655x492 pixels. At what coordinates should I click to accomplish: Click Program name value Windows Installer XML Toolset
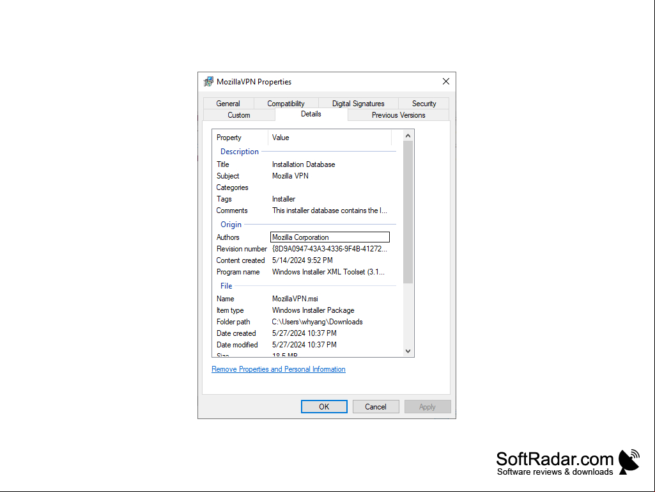pyautogui.click(x=328, y=272)
